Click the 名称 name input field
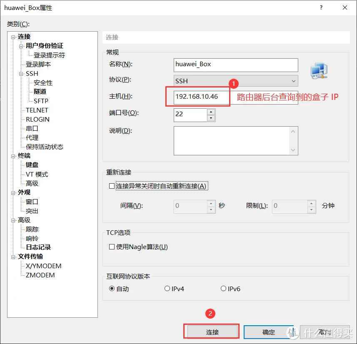Viewport: 357px width, 344px height. tap(236, 65)
